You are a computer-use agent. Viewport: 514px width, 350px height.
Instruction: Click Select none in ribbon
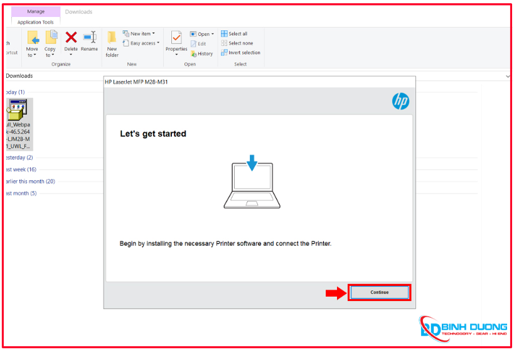237,43
